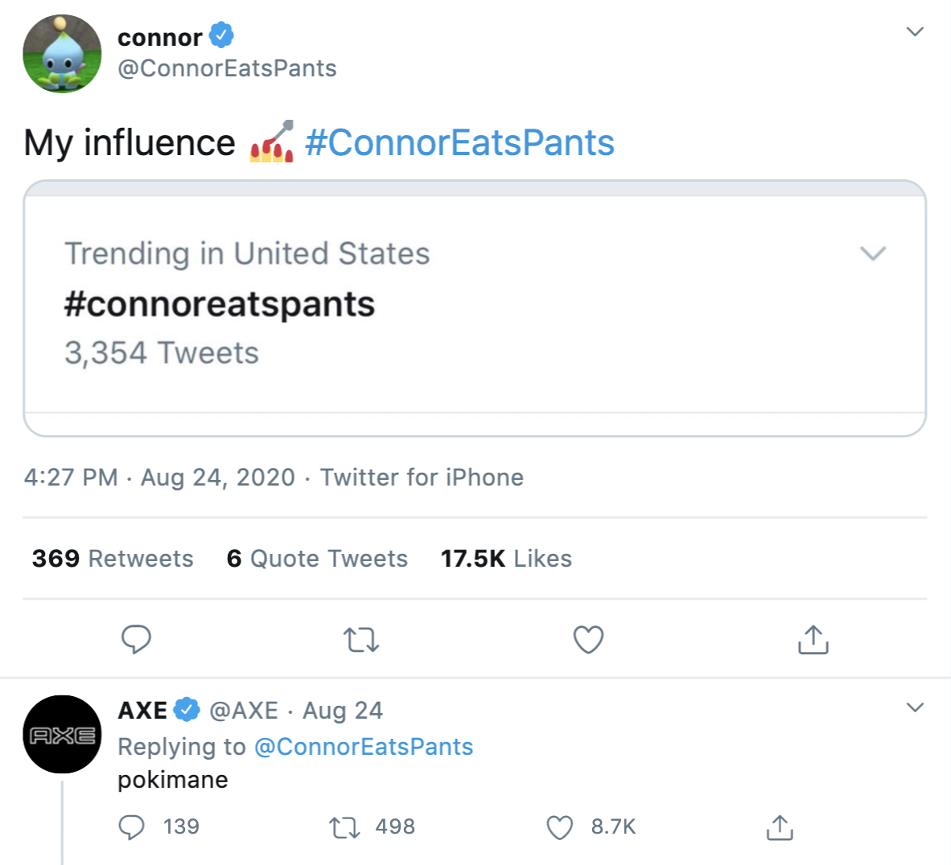The width and height of the screenshot is (951, 865).
Task: Open @ConnorEatsPants mention in AXE reply
Action: (364, 747)
